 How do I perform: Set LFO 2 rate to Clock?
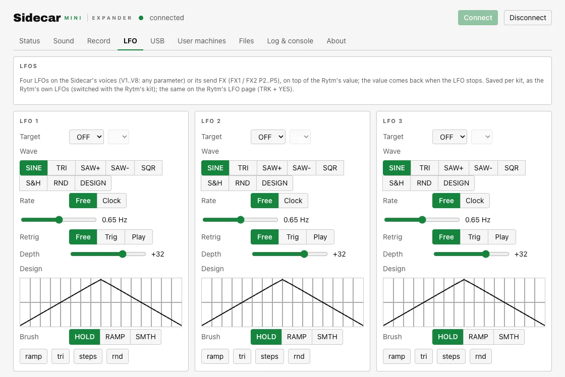(x=293, y=201)
